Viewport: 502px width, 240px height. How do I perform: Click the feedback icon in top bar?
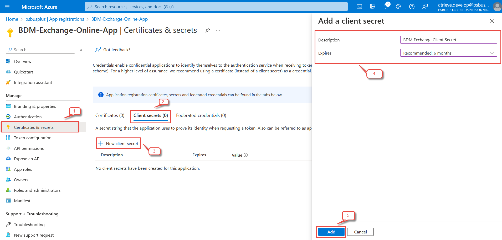tap(425, 7)
